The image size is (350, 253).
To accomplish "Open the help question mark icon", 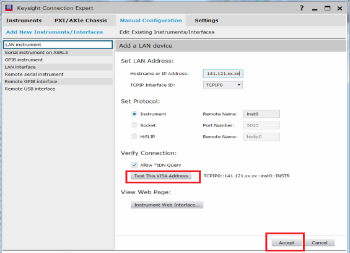I will (x=302, y=8).
